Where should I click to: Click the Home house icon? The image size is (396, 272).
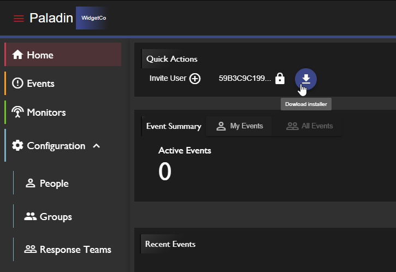pos(17,55)
